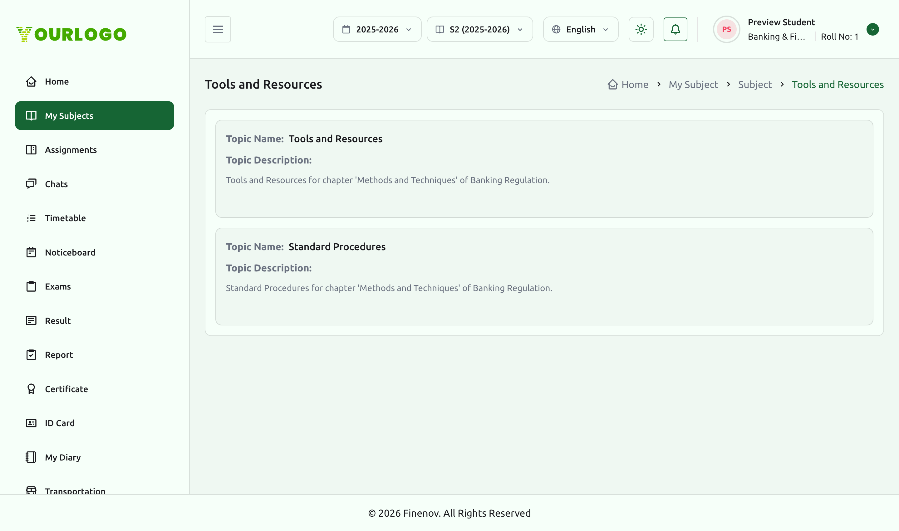
Task: Click the Certificate ribbon icon in sidebar
Action: pos(31,389)
